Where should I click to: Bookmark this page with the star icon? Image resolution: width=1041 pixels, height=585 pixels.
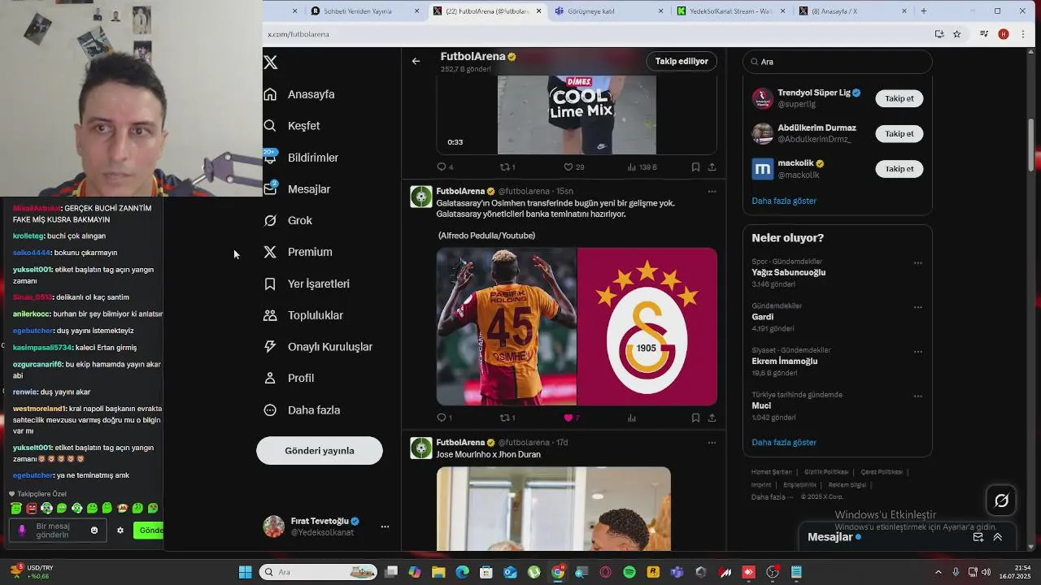957,34
